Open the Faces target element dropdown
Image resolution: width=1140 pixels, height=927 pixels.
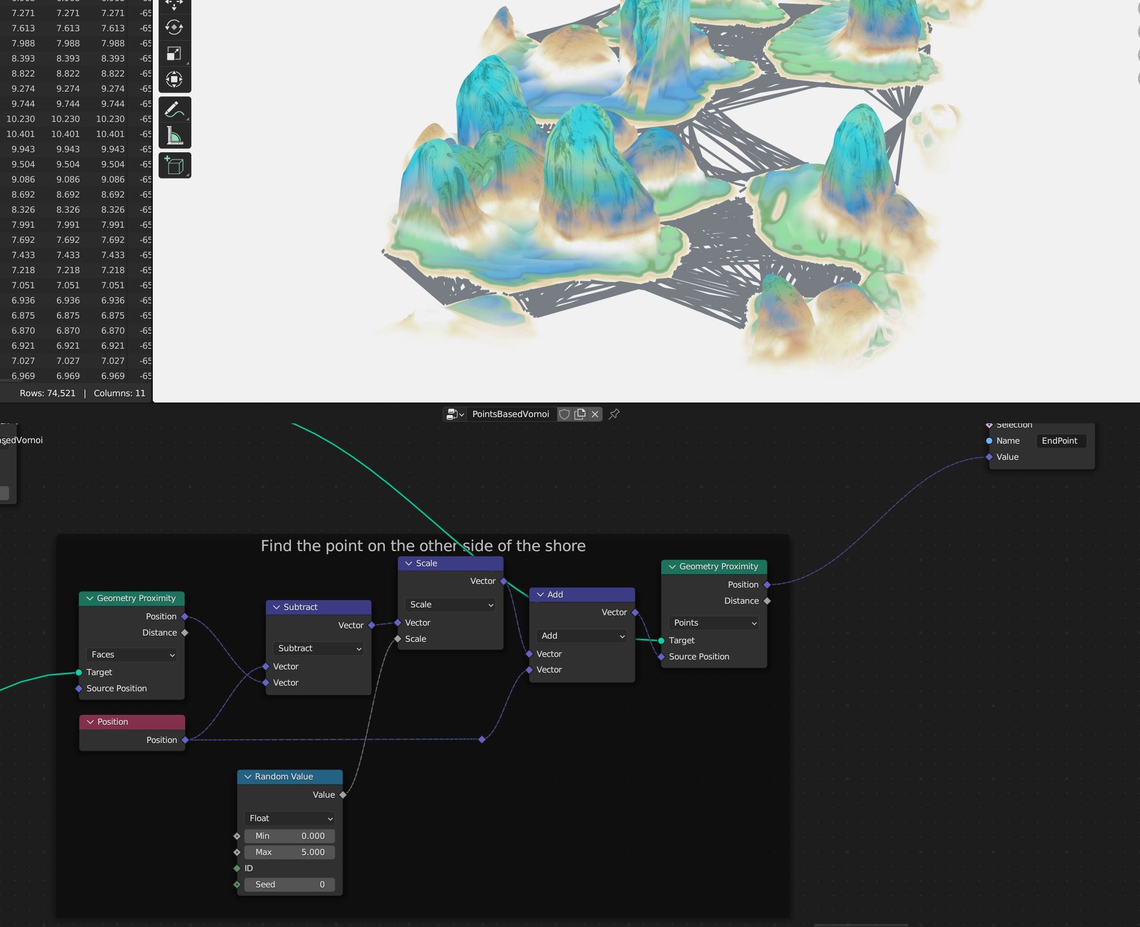(132, 655)
